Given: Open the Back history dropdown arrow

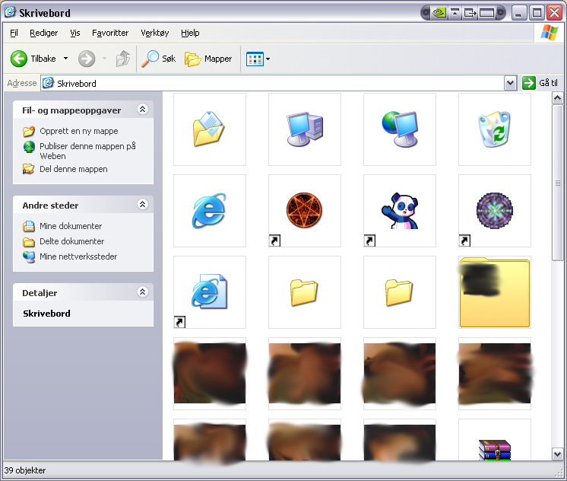Looking at the screenshot, I should pos(65,58).
